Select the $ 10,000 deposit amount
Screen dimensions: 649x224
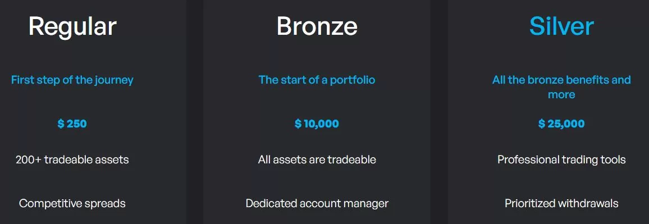(x=317, y=124)
